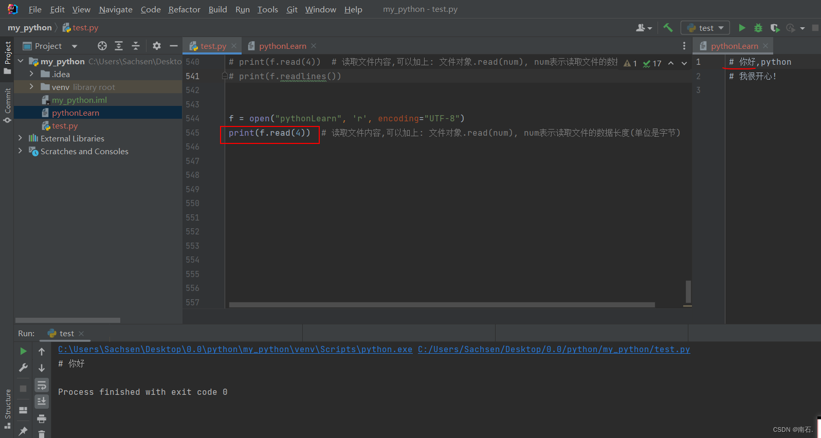821x438 pixels.
Task: Expand the .idea folder
Action: [31, 74]
